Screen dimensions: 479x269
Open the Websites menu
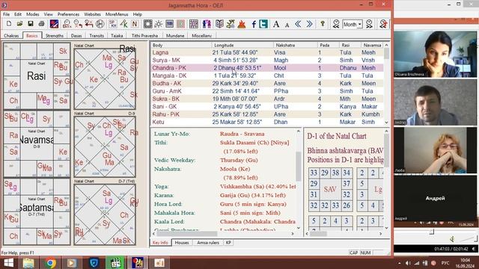pyautogui.click(x=92, y=14)
